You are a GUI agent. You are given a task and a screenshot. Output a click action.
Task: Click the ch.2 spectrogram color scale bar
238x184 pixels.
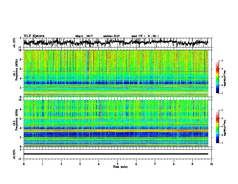pos(217,127)
